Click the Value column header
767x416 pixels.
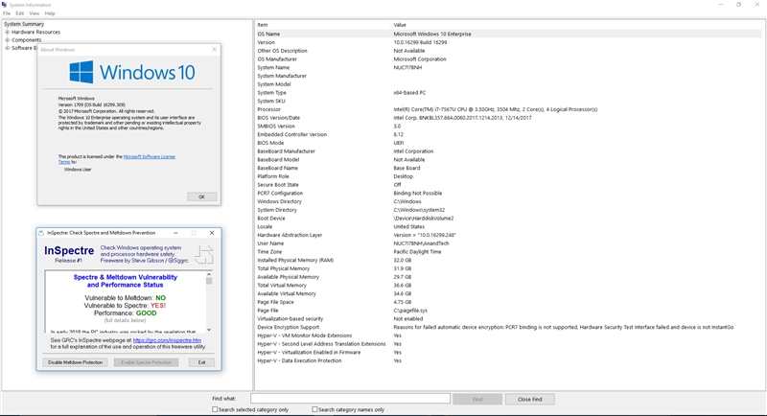click(x=578, y=24)
